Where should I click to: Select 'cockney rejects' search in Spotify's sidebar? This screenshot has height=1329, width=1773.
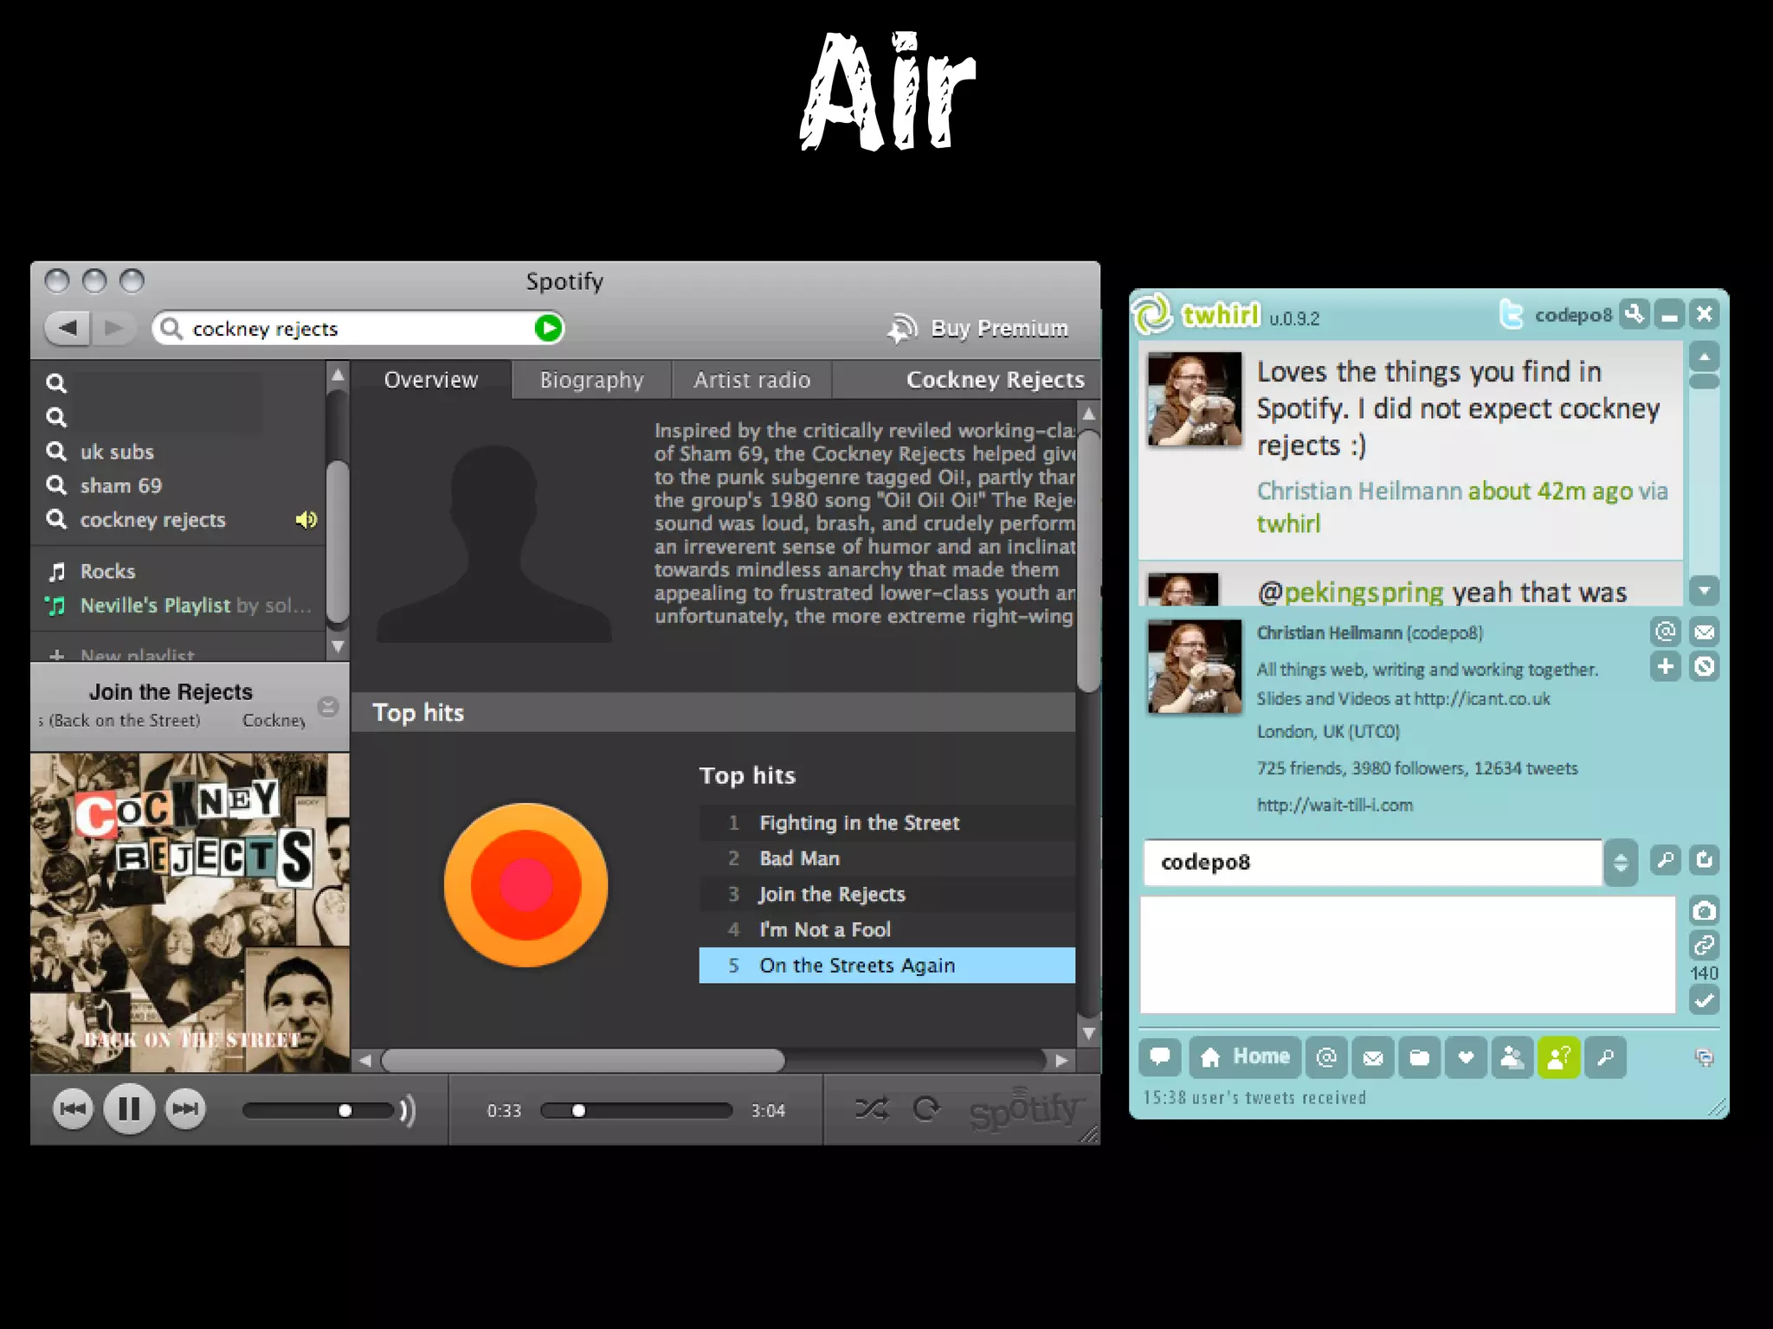click(152, 520)
